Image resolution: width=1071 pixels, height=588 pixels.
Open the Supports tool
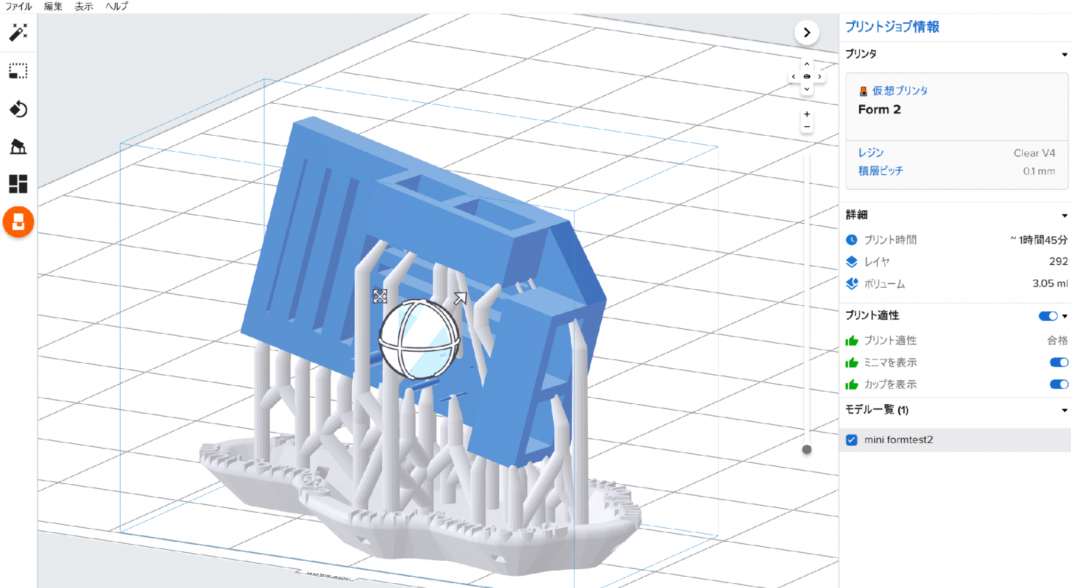click(x=17, y=146)
